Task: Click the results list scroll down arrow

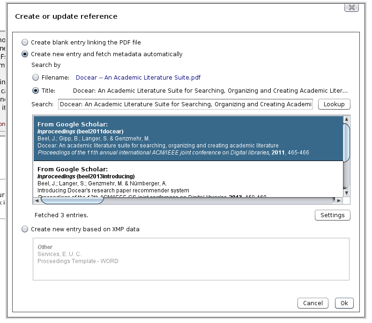Action: [x=346, y=193]
